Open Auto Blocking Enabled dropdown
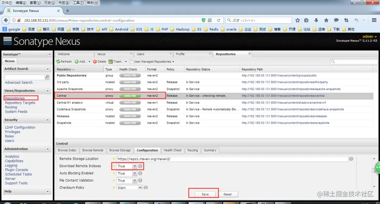380x204 pixels. click(134, 174)
